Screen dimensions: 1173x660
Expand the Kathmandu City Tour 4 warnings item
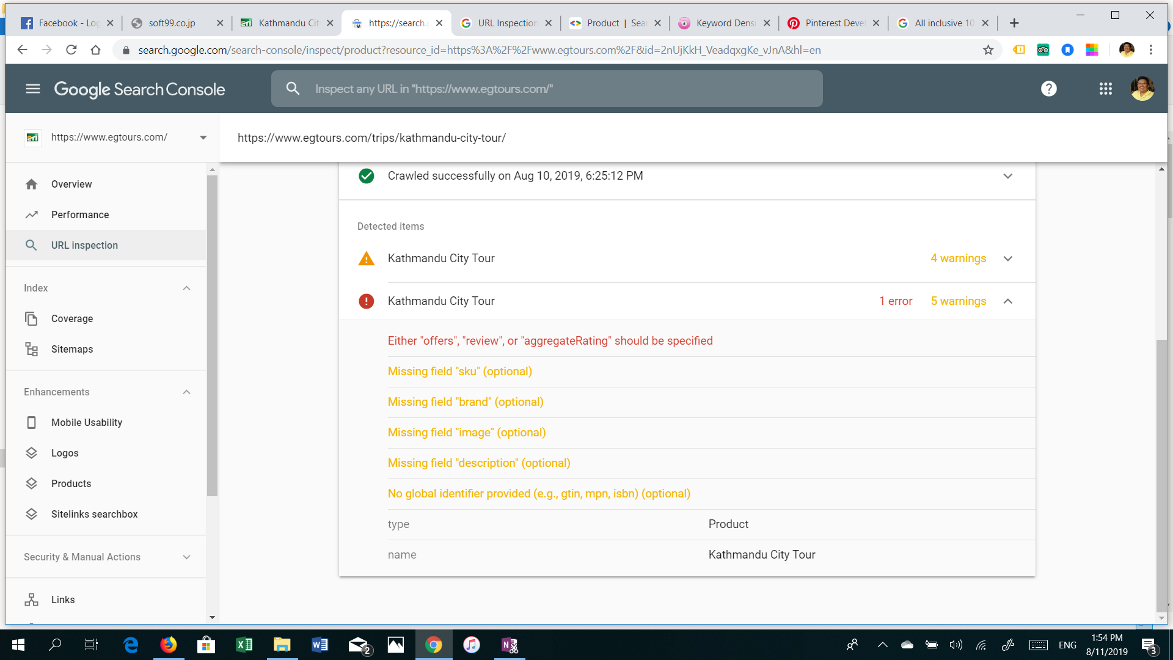pos(1008,258)
